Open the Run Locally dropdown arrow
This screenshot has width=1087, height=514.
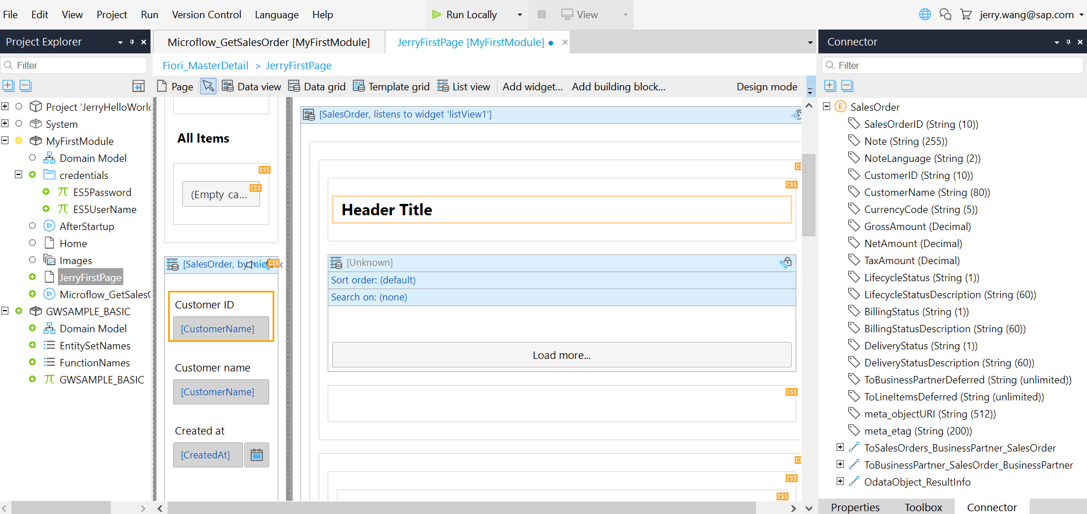click(x=520, y=15)
